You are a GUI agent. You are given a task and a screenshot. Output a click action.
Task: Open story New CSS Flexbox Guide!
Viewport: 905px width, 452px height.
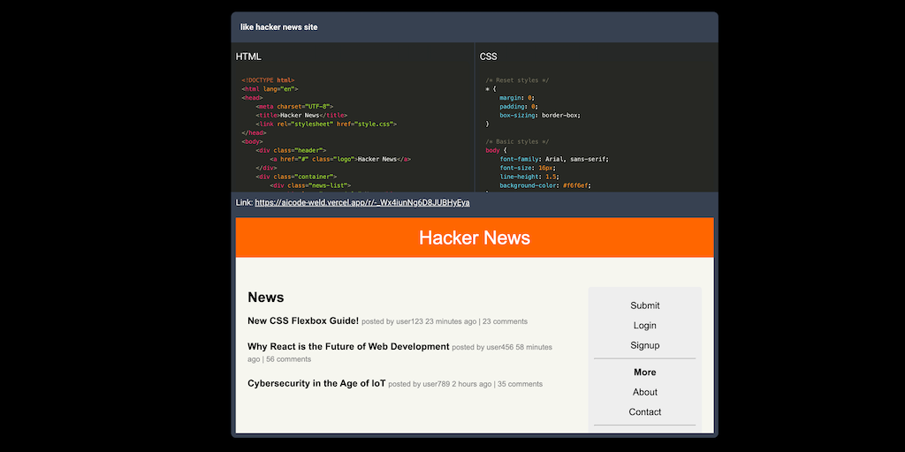(303, 320)
